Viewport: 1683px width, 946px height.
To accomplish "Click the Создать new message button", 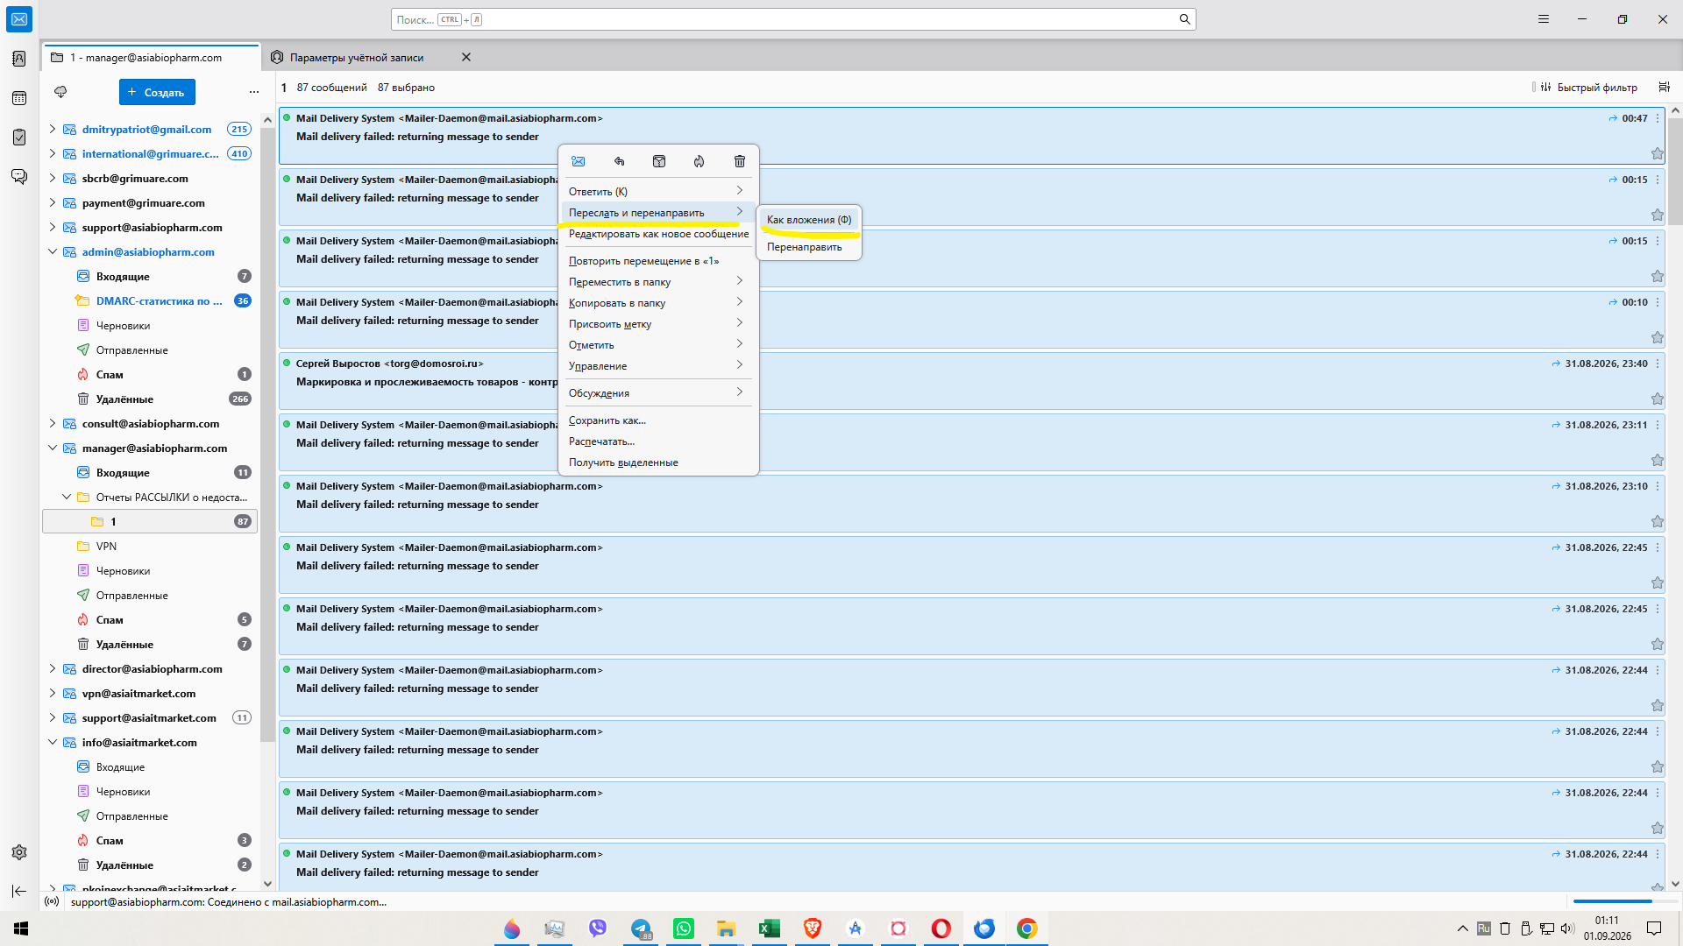I will (157, 92).
